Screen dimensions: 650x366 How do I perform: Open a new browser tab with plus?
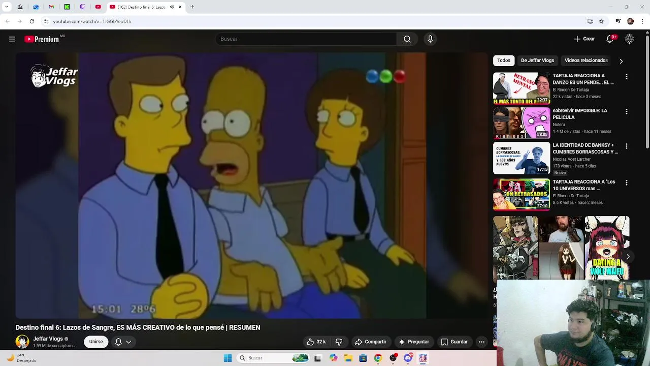click(x=192, y=7)
